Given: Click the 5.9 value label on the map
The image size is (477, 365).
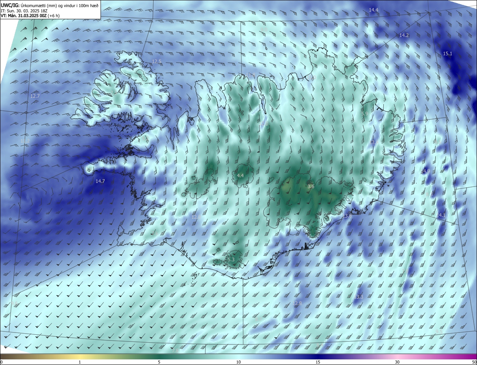Looking at the screenshot, I should [364, 113].
